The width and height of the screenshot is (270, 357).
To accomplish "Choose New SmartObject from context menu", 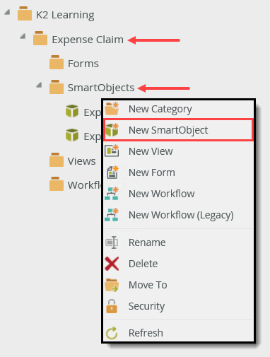I will click(178, 130).
